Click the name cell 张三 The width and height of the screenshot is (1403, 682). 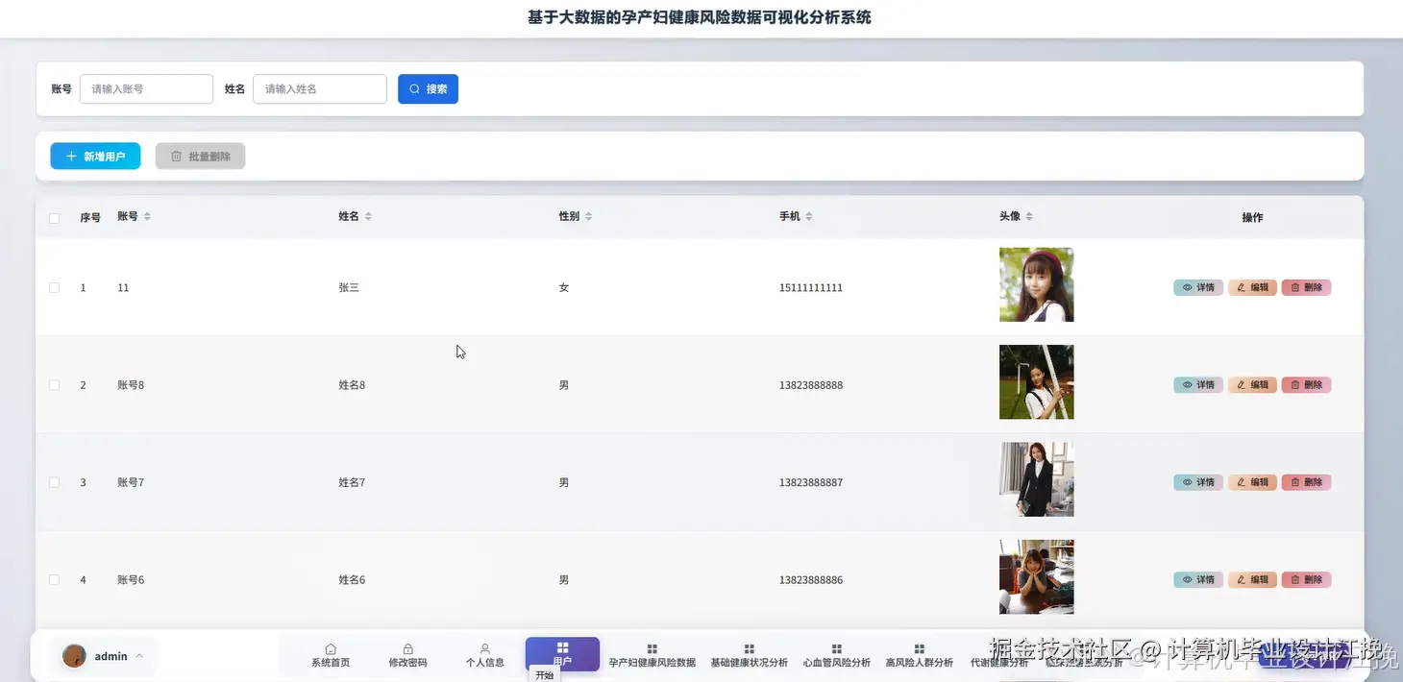[x=349, y=288]
